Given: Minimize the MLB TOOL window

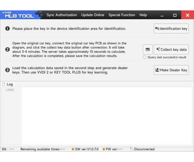Looking at the screenshot, I should point(162,15).
